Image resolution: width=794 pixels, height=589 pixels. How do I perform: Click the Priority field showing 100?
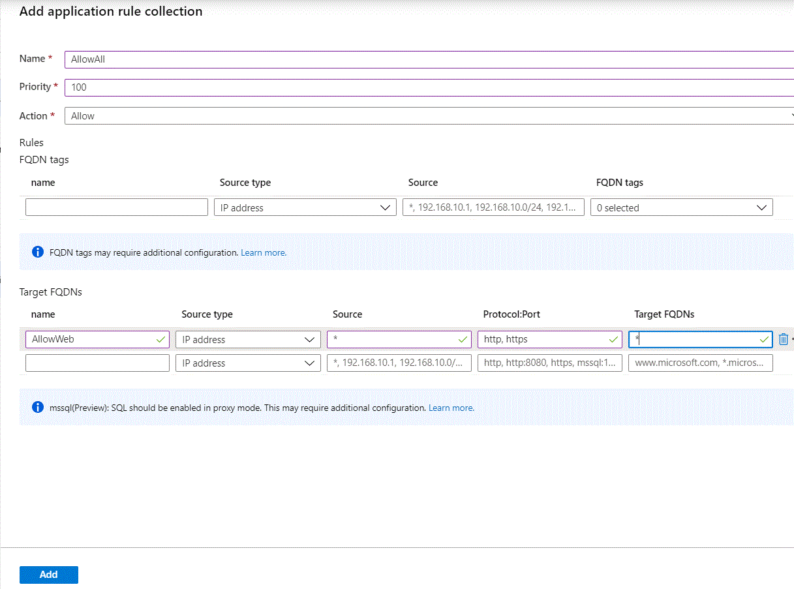point(429,87)
